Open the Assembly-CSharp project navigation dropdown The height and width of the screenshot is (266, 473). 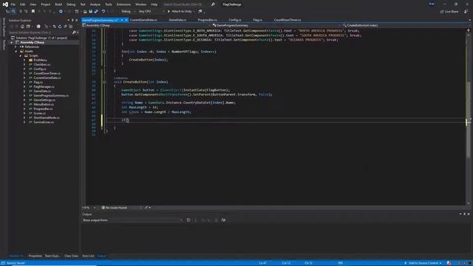click(x=146, y=26)
